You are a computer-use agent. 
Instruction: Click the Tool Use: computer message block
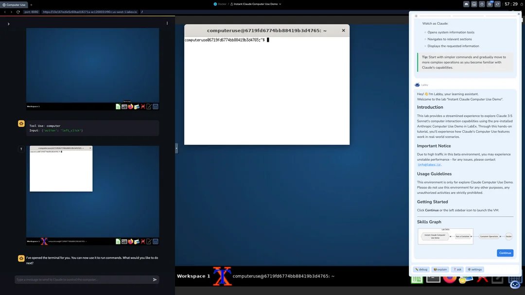point(93,128)
